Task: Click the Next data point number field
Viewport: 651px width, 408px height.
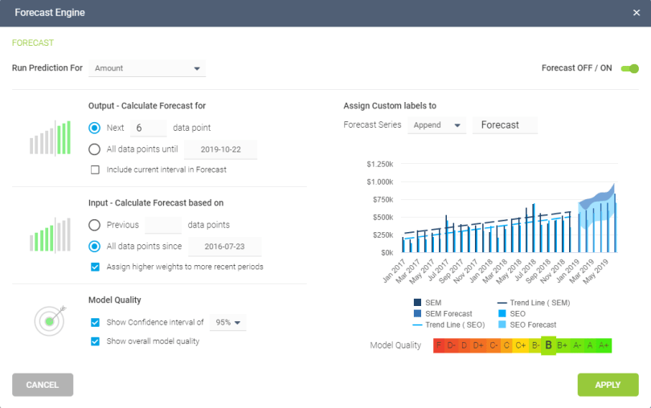Action: [148, 128]
